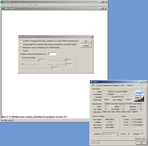The image size is (148, 146).
Task: Click OK button in CPU-Z window
Action: tap(141, 143)
